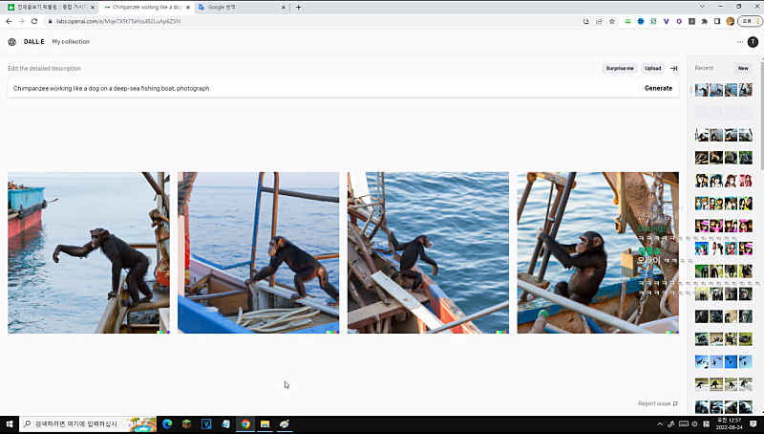Open File Explorer from taskbar

tap(265, 424)
